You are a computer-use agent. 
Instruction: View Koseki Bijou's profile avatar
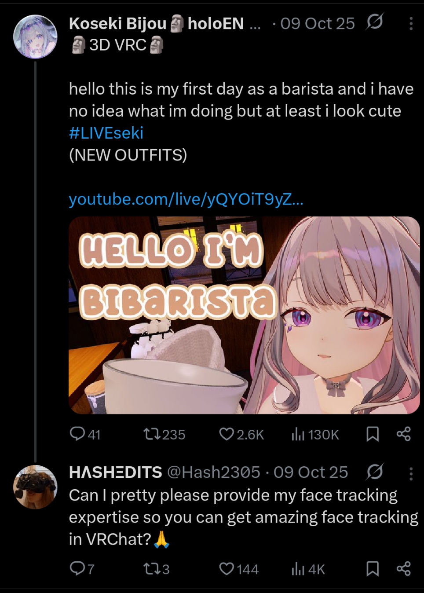[36, 37]
